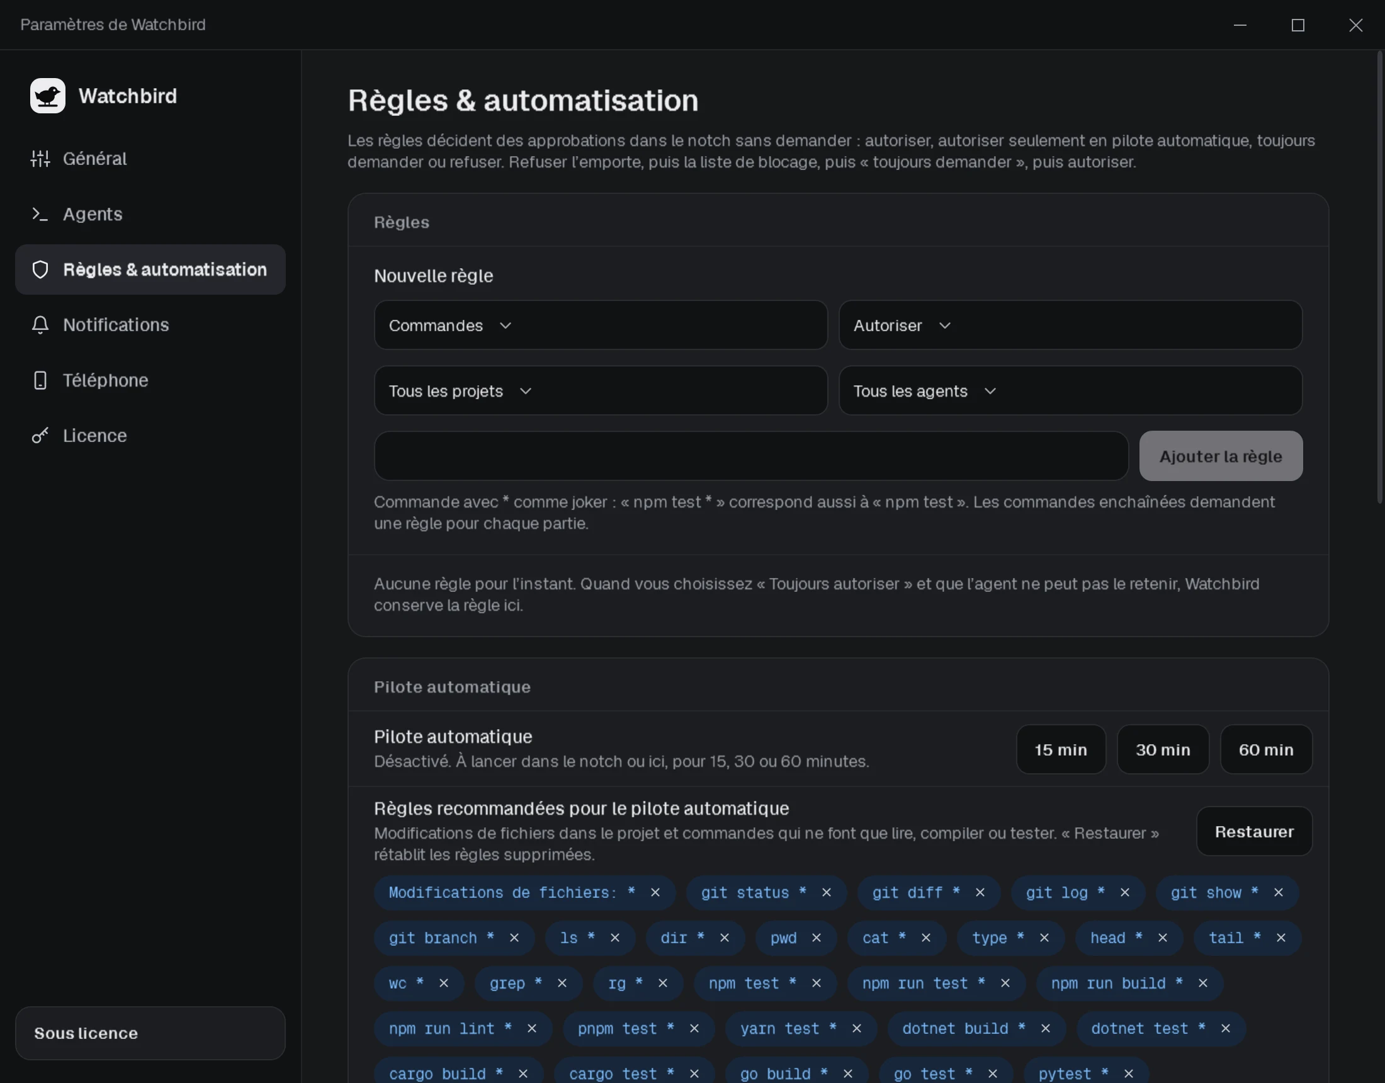Viewport: 1385px width, 1083px height.
Task: Delete the "pnpm test *" chip
Action: (694, 1028)
